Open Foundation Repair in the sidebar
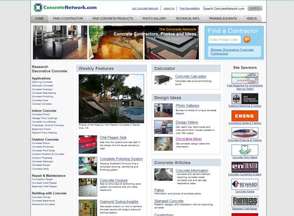This screenshot has width=294, height=216. (x=42, y=179)
